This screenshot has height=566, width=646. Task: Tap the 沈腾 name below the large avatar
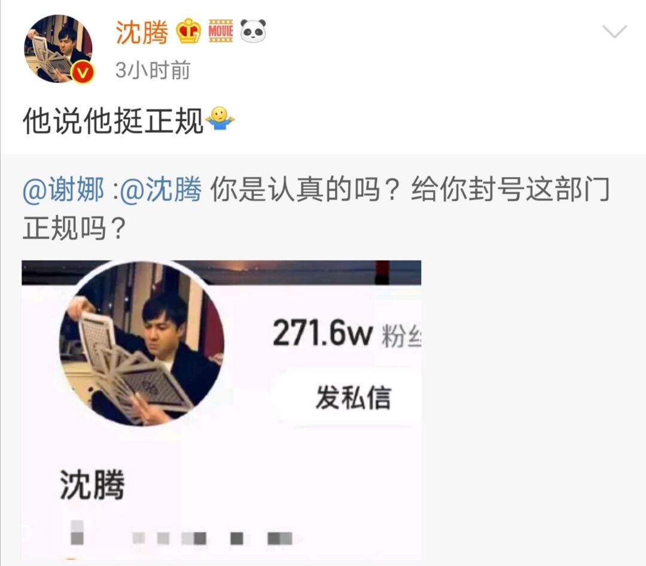tap(92, 485)
